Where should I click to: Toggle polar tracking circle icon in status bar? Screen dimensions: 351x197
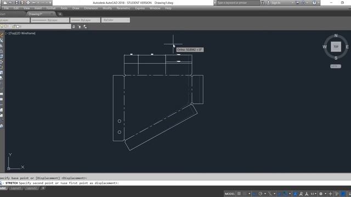pos(261,194)
